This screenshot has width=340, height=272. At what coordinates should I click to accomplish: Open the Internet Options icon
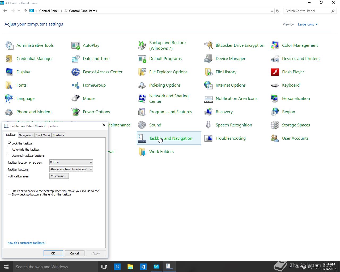point(209,85)
